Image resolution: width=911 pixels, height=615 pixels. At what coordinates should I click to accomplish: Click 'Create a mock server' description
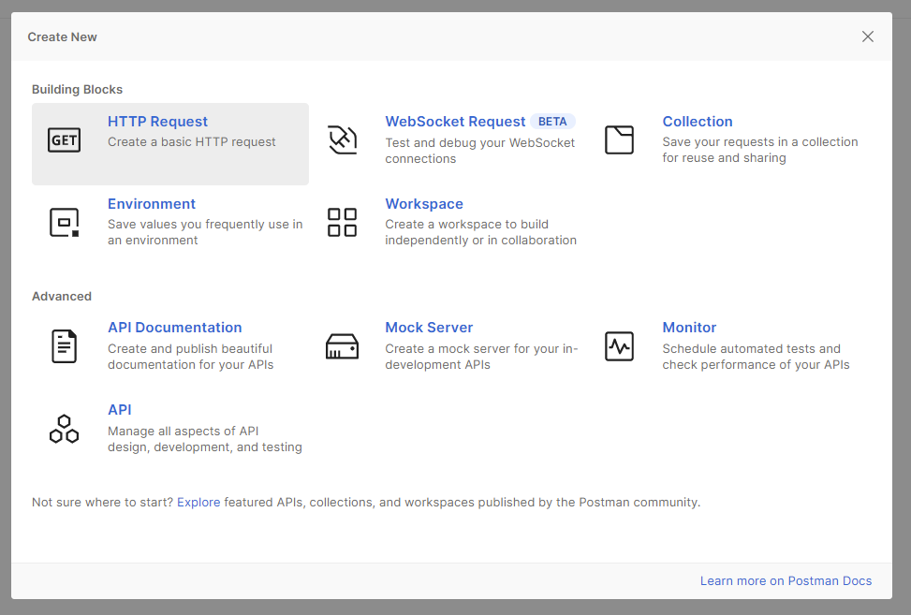[481, 357]
